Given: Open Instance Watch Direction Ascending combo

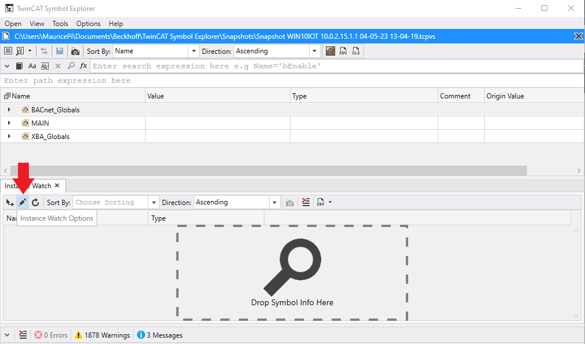Looking at the screenshot, I should click(x=237, y=202).
